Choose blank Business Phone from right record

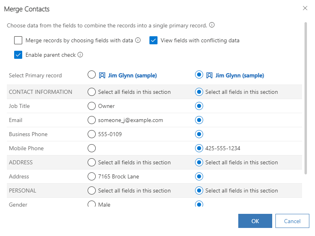[199, 134]
